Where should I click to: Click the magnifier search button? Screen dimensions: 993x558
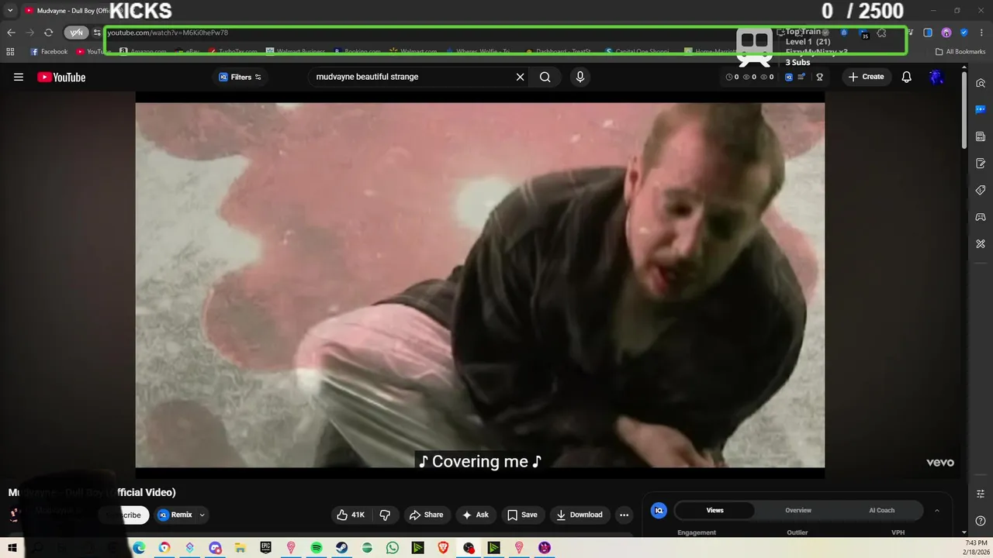[545, 77]
